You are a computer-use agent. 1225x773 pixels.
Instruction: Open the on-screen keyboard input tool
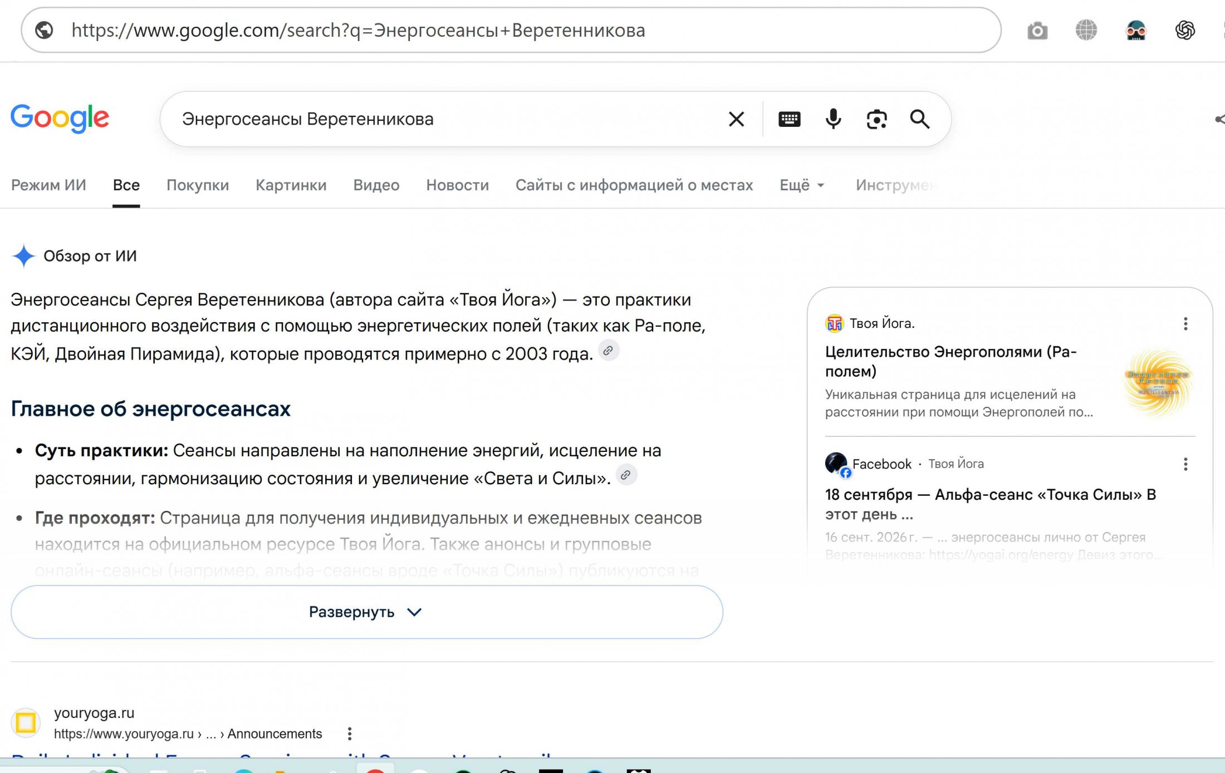click(x=789, y=119)
